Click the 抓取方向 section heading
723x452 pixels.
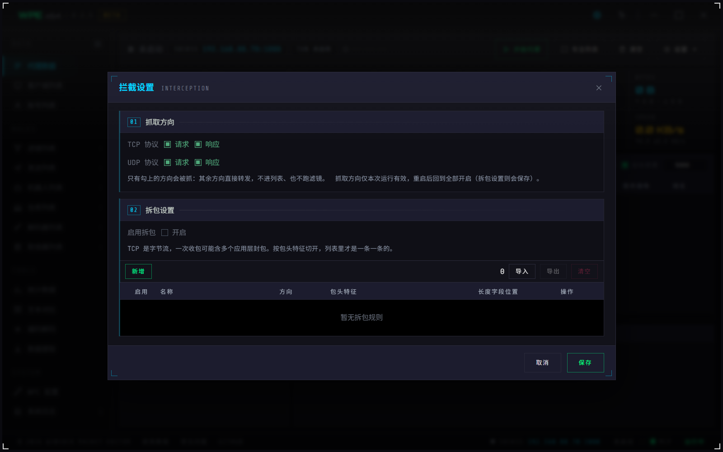(x=160, y=122)
